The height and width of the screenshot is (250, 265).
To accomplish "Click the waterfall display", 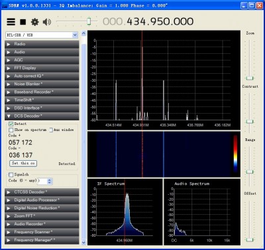I will tap(164, 154).
